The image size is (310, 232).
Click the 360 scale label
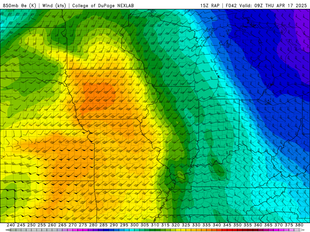point(258,225)
